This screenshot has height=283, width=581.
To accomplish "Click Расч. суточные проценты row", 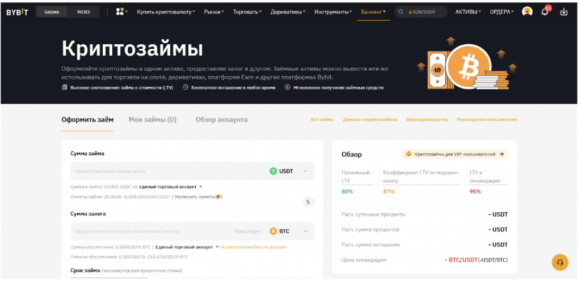I will [x=424, y=214].
